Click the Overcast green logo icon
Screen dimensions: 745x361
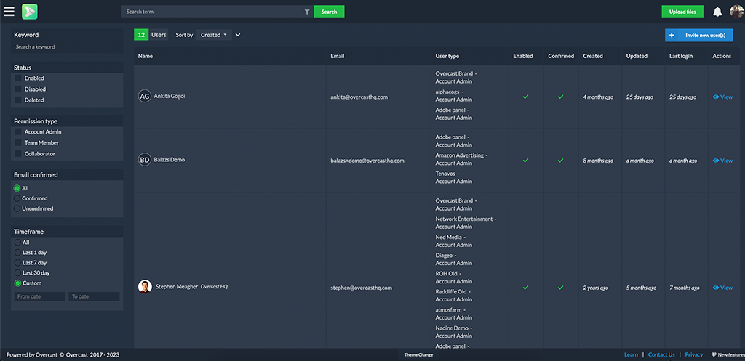click(29, 12)
